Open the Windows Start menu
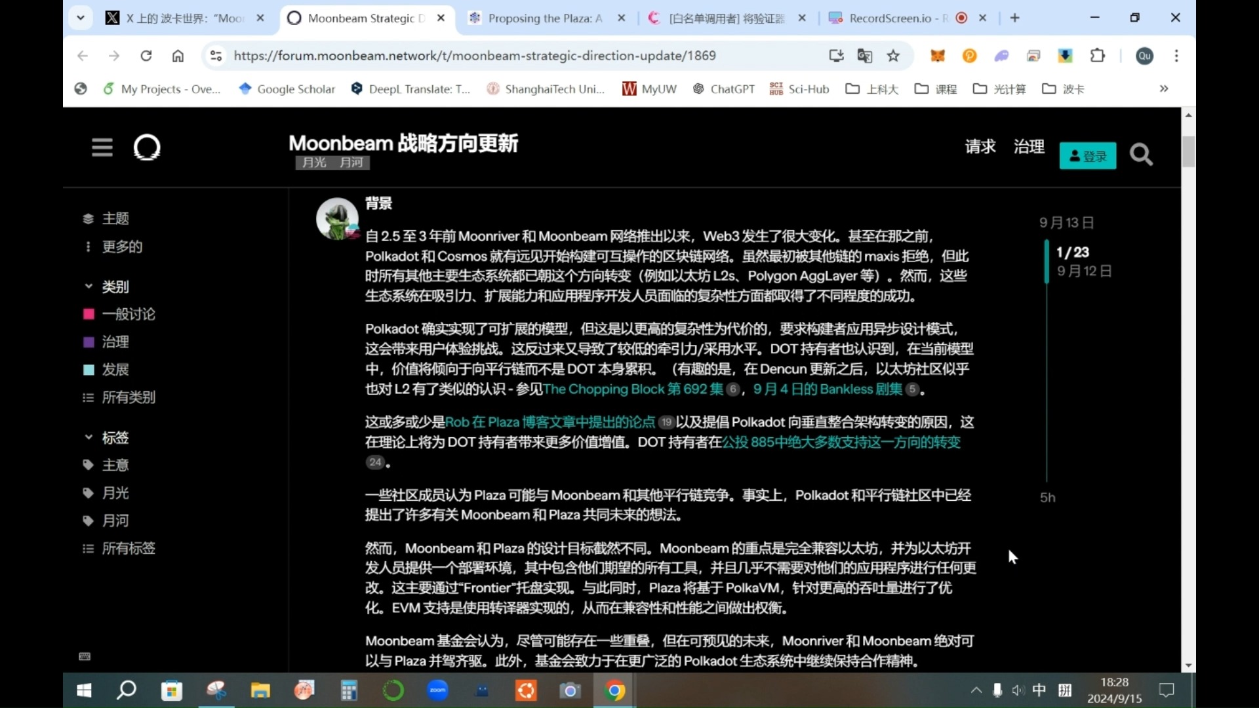 click(84, 690)
